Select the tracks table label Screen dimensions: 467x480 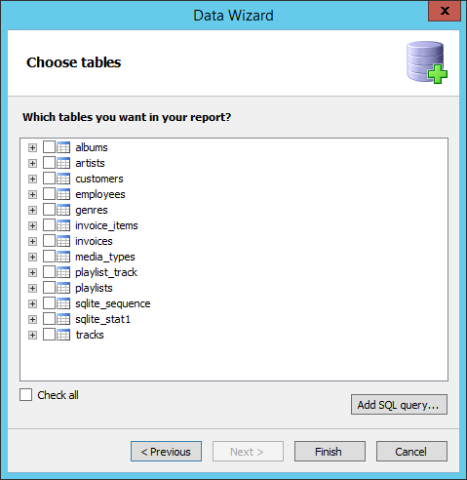click(90, 335)
